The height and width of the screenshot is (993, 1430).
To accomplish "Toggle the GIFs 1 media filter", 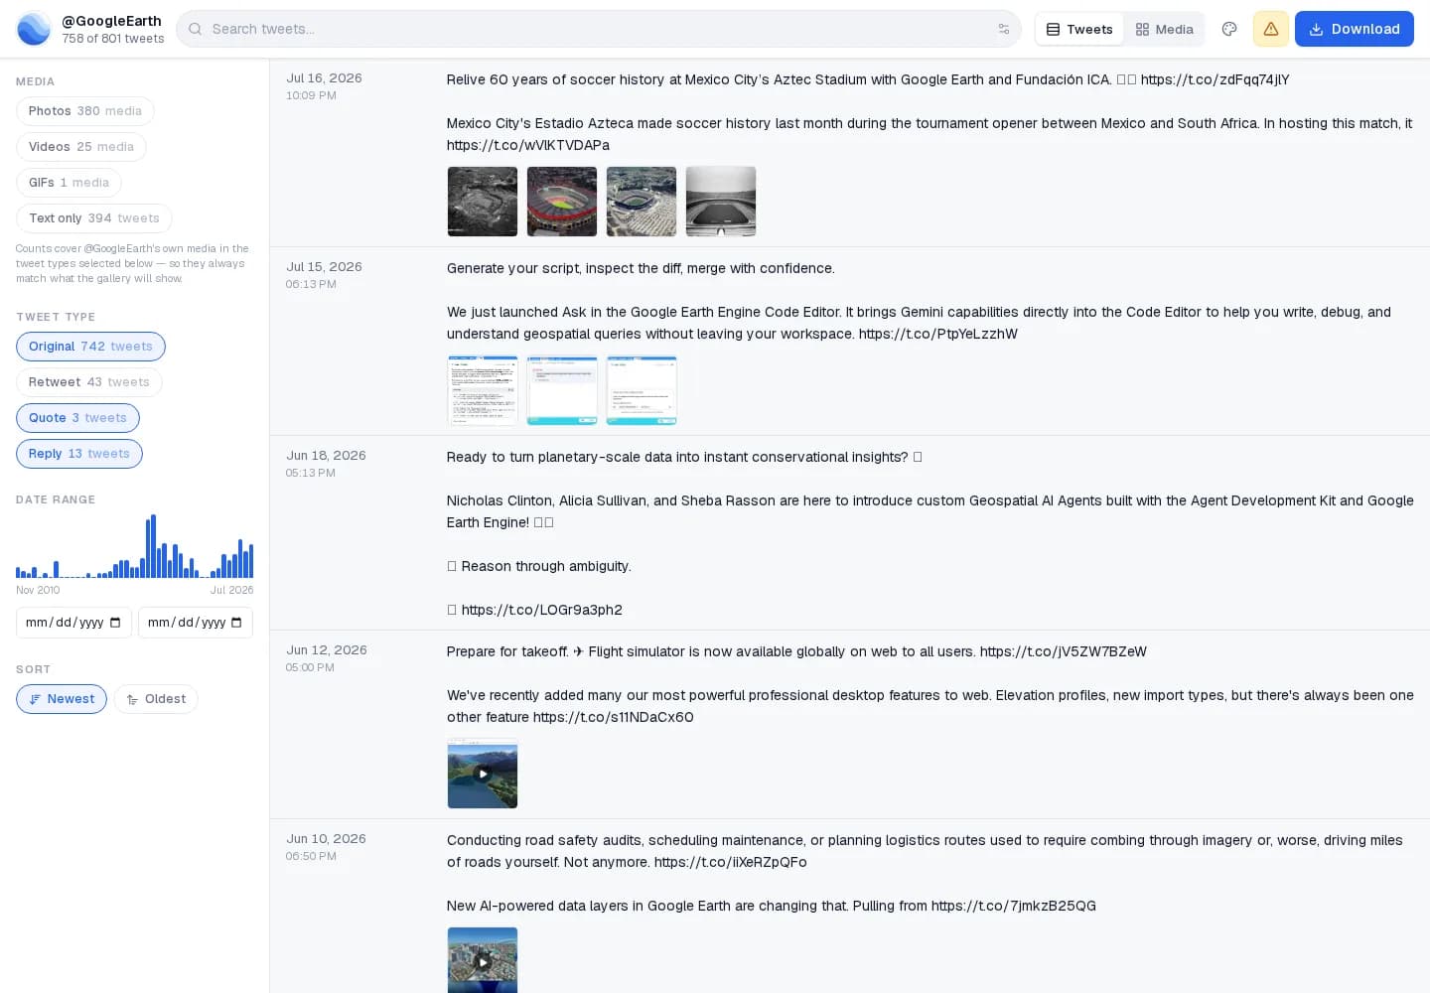I will click(x=69, y=183).
